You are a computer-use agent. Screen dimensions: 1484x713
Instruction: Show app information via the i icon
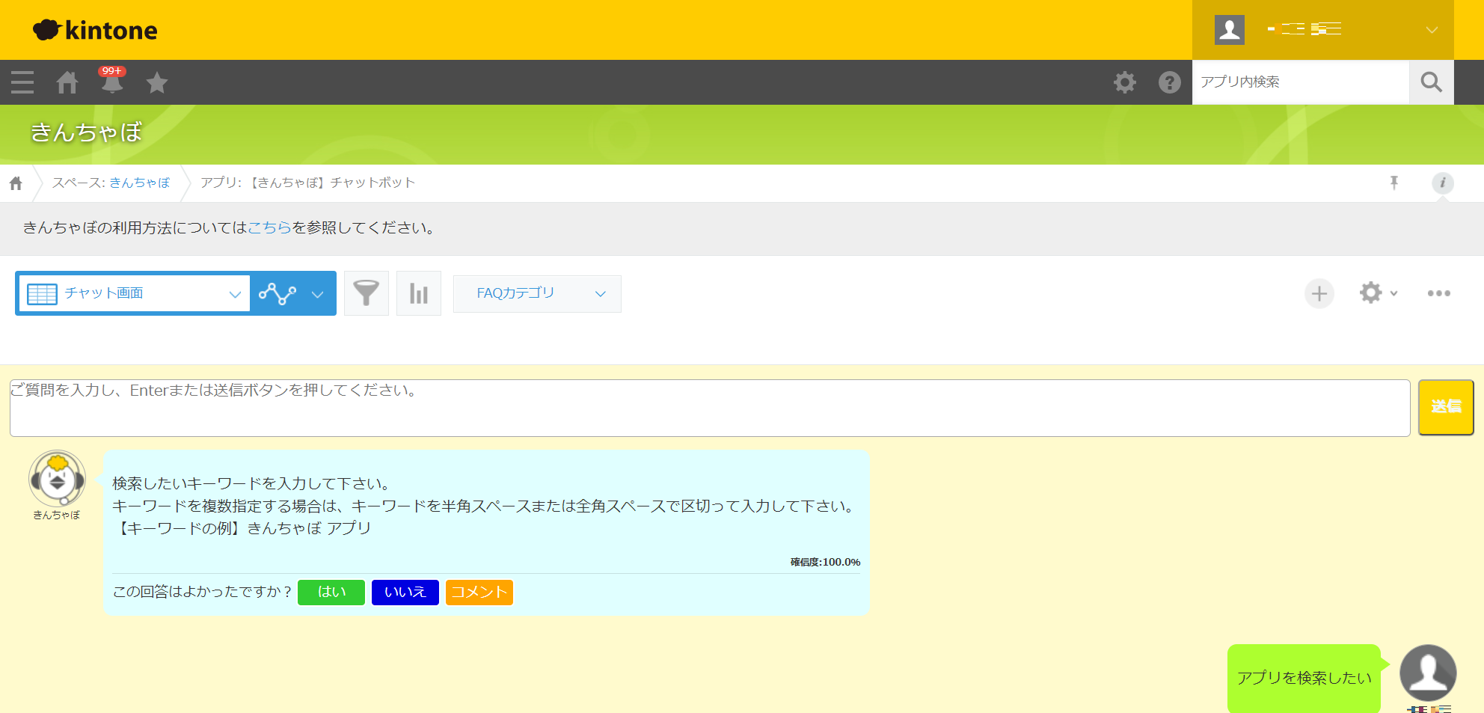tap(1442, 183)
